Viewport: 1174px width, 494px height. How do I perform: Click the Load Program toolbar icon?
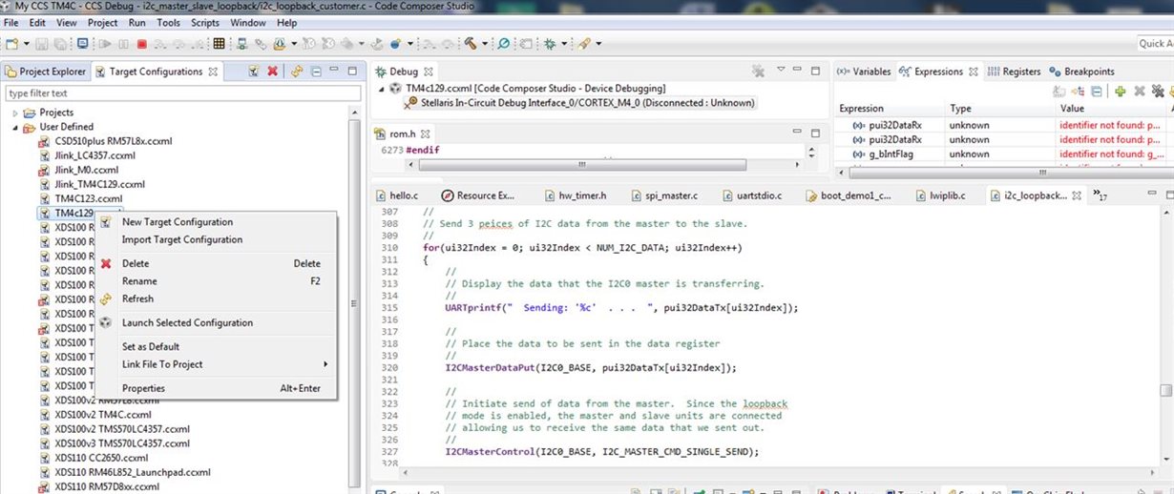280,43
